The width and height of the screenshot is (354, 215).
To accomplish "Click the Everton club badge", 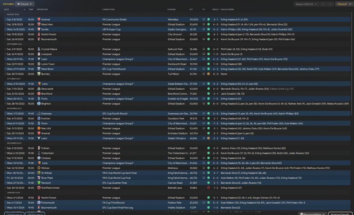I will [39, 118].
